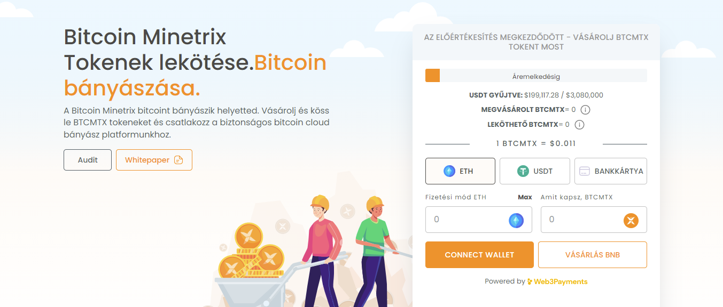The image size is (723, 307).
Task: Click the Ethereum icon in the payment input
Action: pos(516,220)
